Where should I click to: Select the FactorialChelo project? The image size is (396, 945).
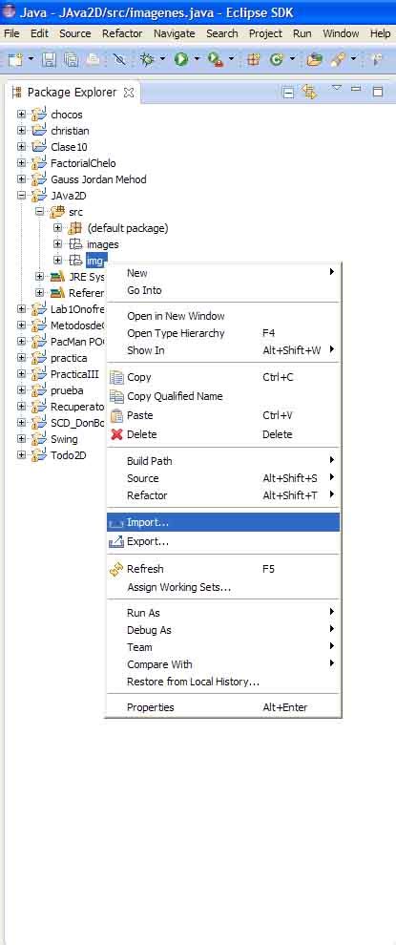point(83,162)
